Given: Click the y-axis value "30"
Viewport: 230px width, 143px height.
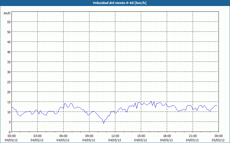Looking at the screenshot, I should pos(9,72).
